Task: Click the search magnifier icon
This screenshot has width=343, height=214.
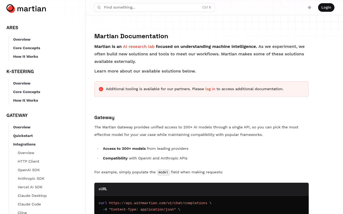Action: click(x=99, y=7)
